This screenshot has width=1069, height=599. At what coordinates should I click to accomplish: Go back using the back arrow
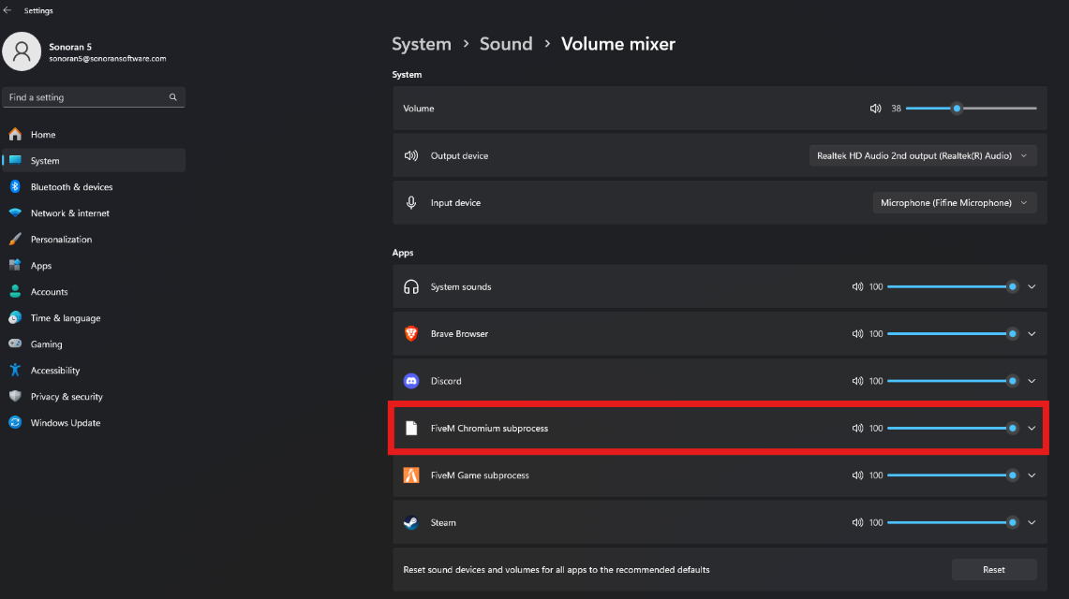(x=7, y=10)
